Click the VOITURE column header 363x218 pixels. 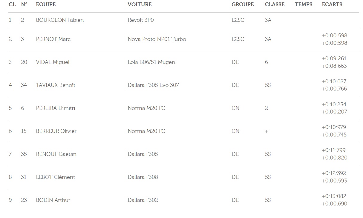(x=140, y=4)
